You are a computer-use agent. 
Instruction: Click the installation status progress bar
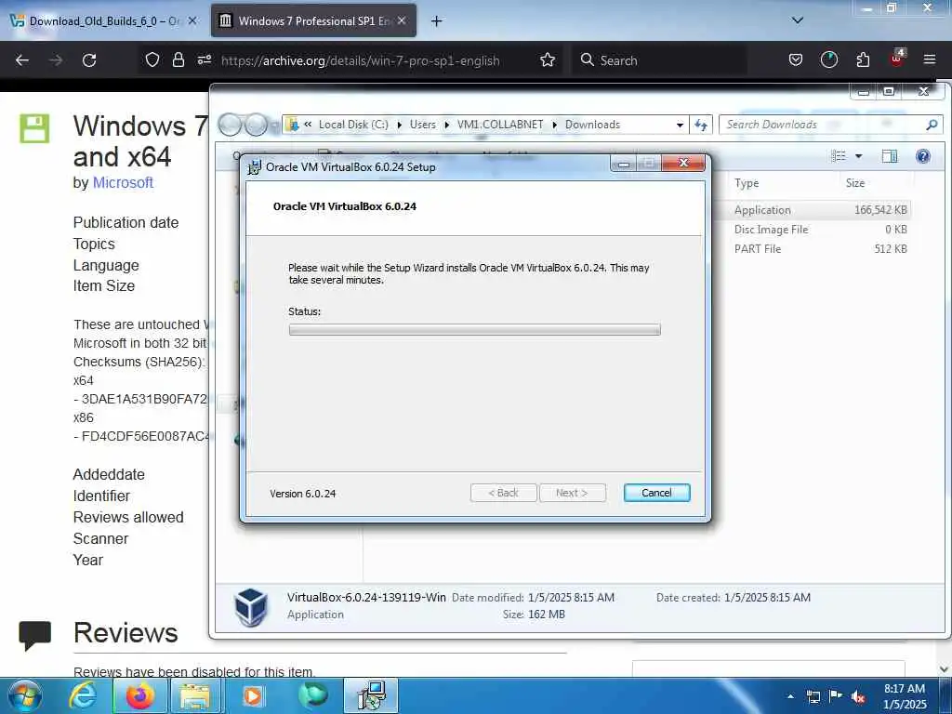coord(474,330)
